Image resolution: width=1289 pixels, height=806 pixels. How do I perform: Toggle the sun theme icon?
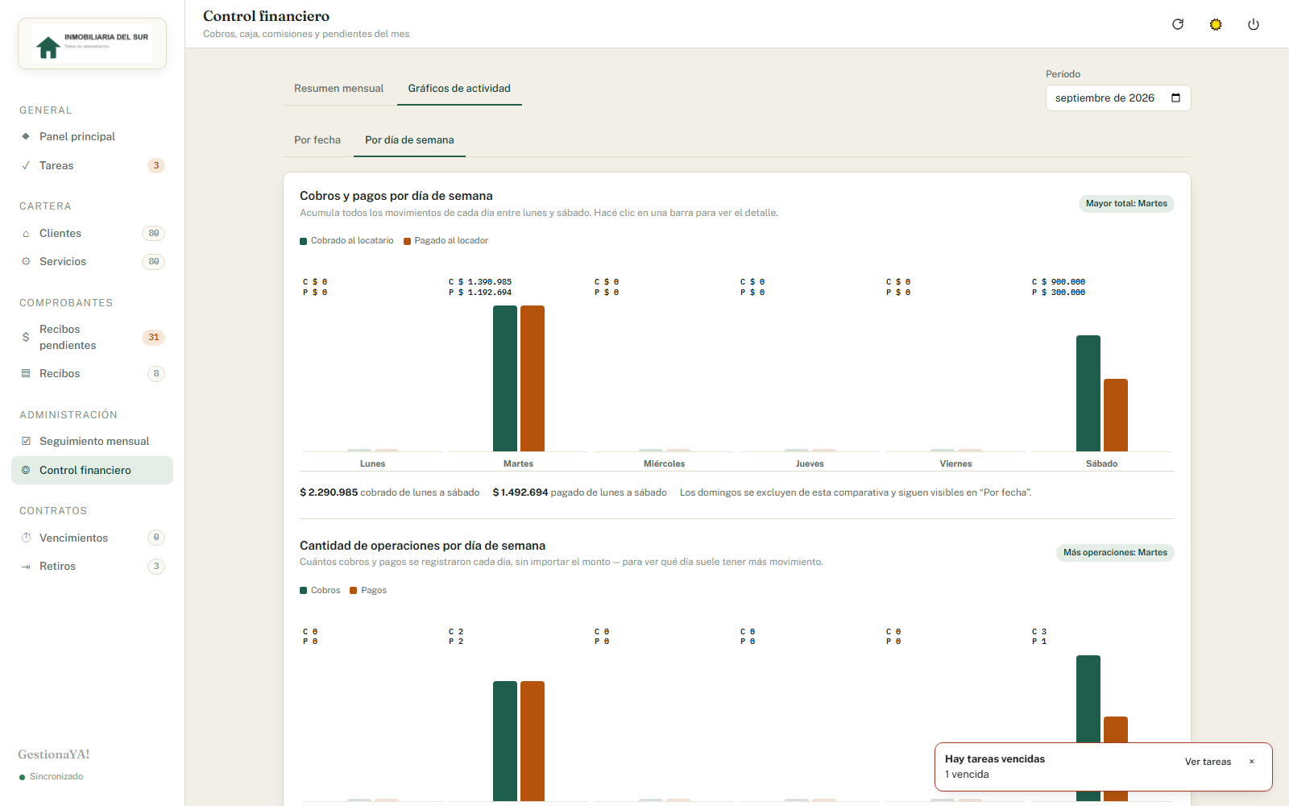click(1216, 24)
